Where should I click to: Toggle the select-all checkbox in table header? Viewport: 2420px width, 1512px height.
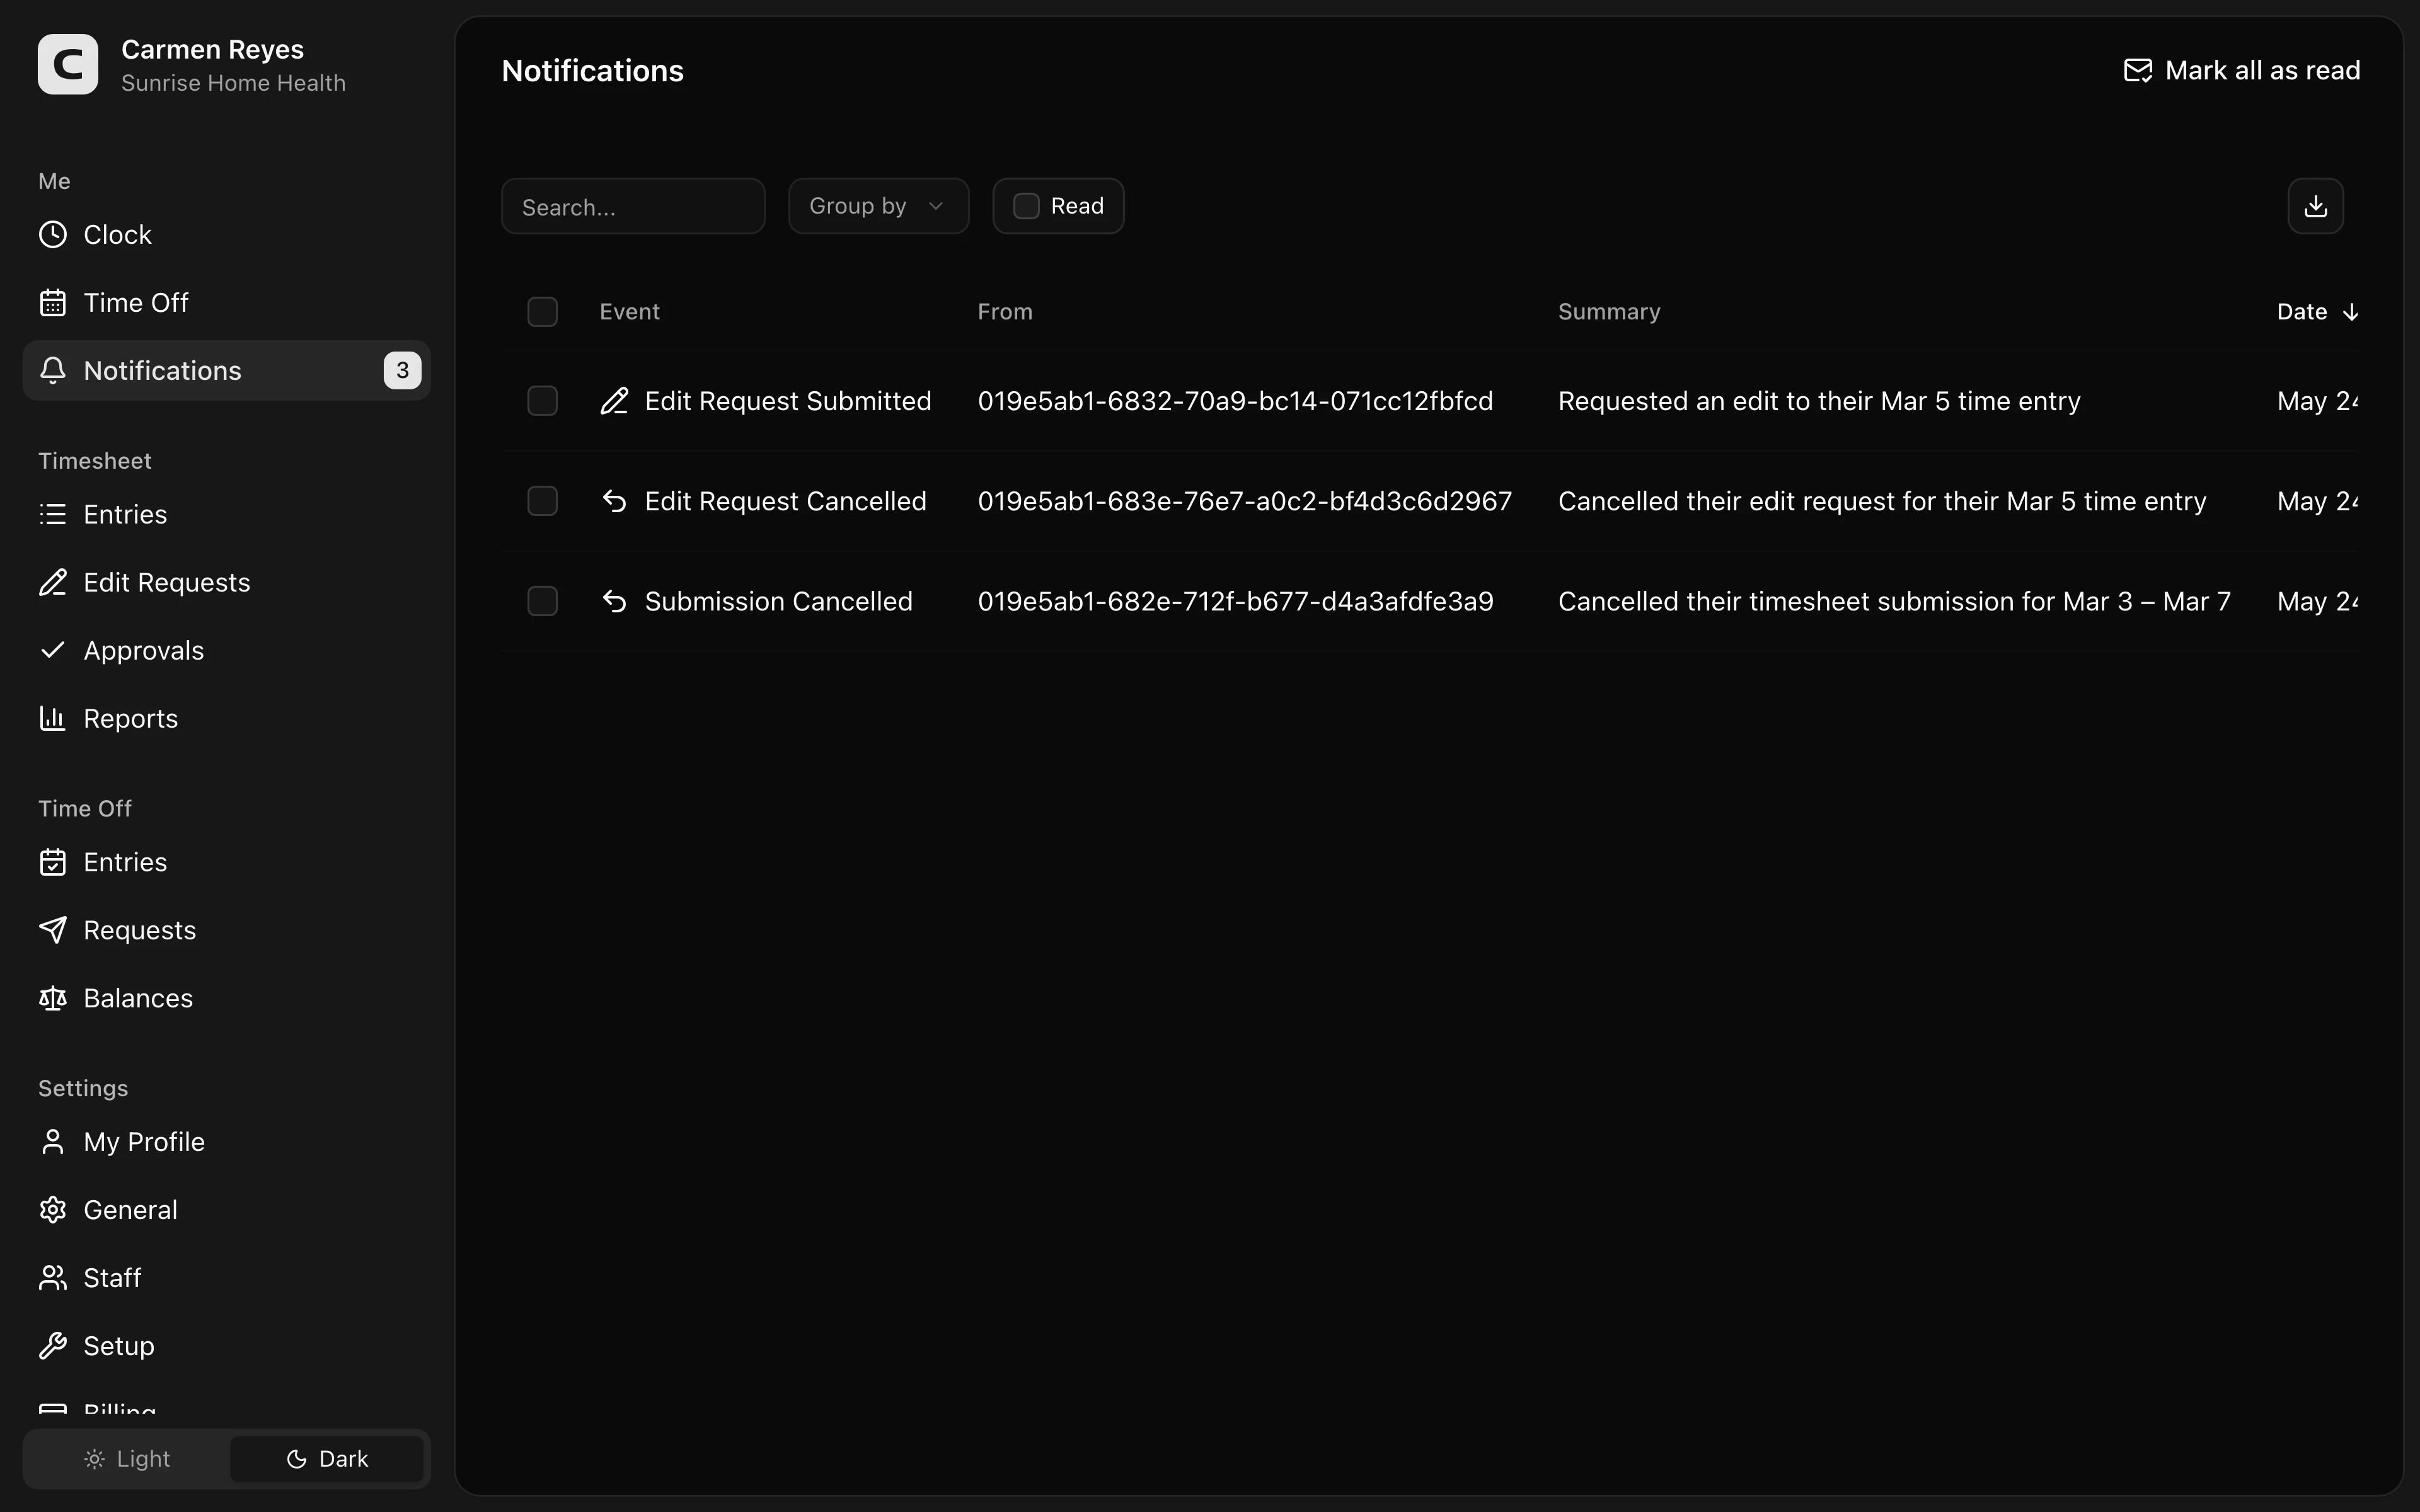pos(542,312)
